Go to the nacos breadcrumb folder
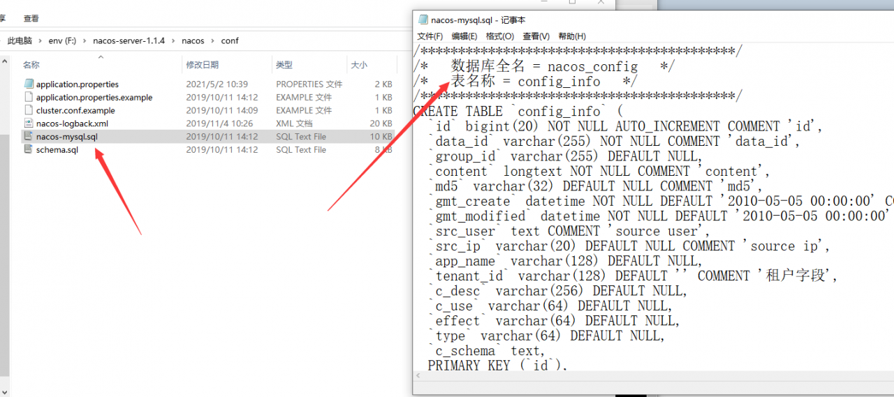Viewport: 894px width, 397px height. click(x=193, y=41)
